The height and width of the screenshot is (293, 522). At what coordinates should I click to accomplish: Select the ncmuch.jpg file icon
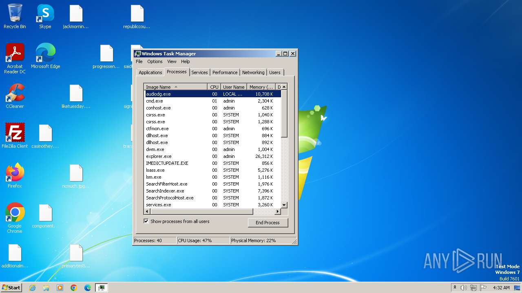click(76, 176)
